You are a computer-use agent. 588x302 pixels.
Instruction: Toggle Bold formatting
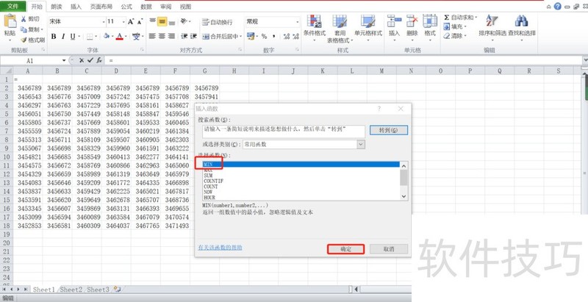coord(54,36)
